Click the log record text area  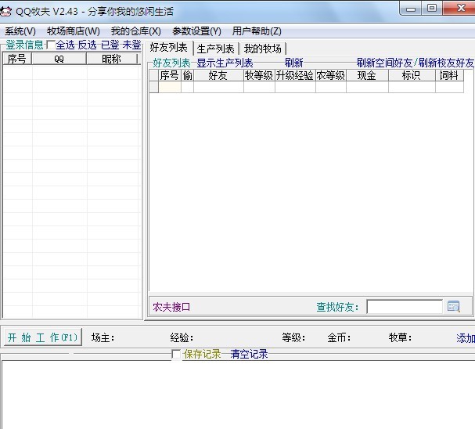click(238, 395)
